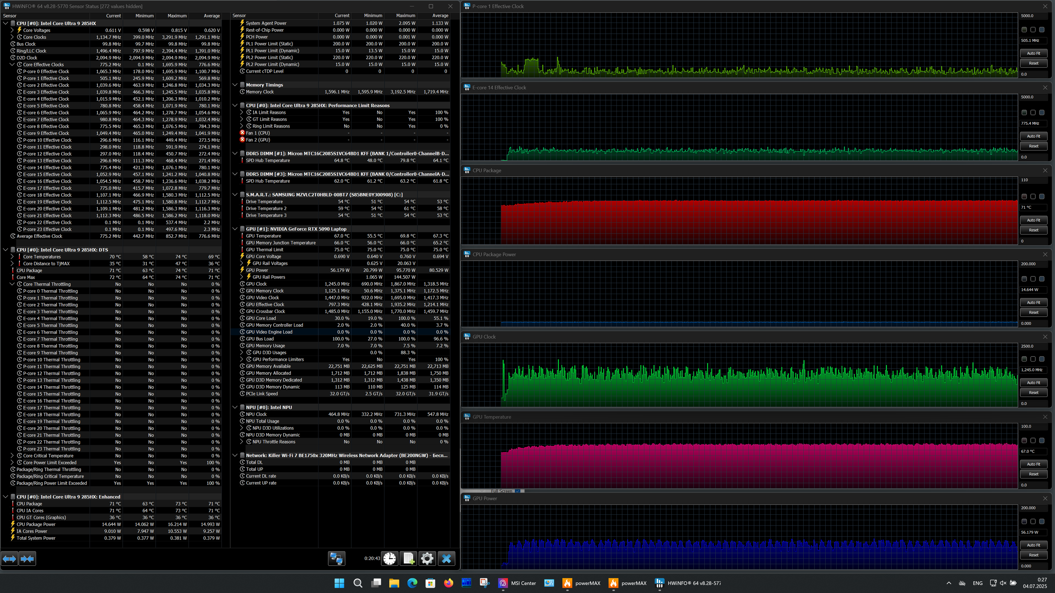Toggle the Full Screen checkbox

point(518,491)
